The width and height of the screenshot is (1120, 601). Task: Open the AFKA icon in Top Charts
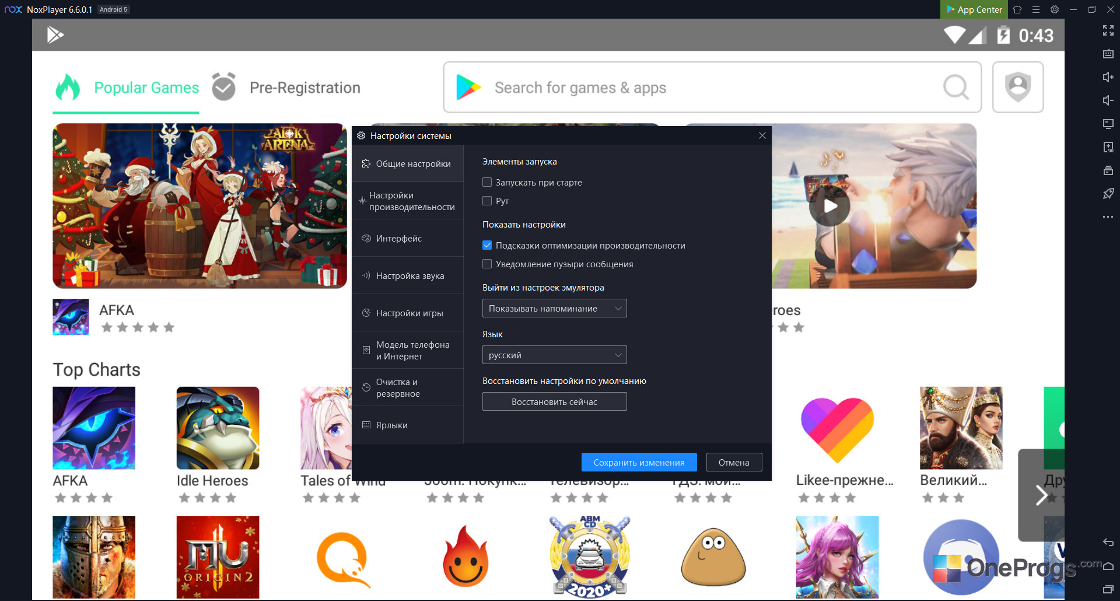click(94, 428)
